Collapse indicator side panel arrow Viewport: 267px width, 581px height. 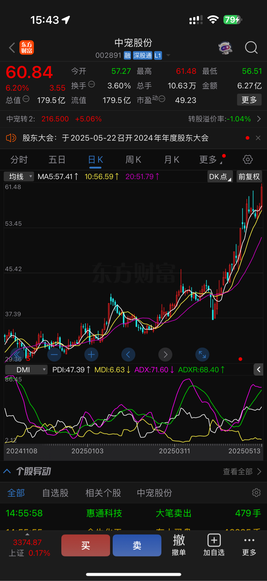pos(259,370)
